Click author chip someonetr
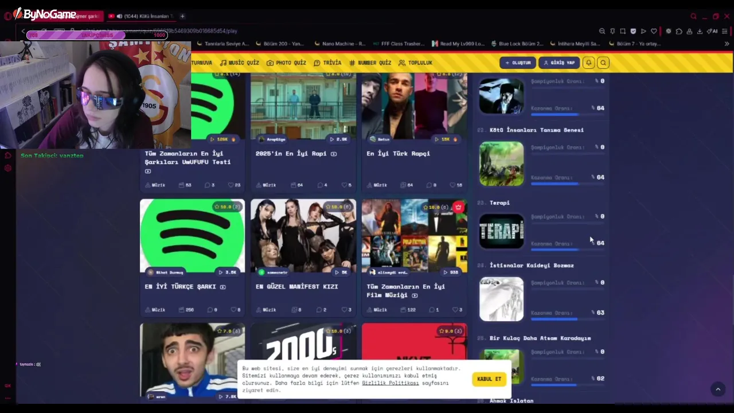734x413 pixels. coord(273,272)
